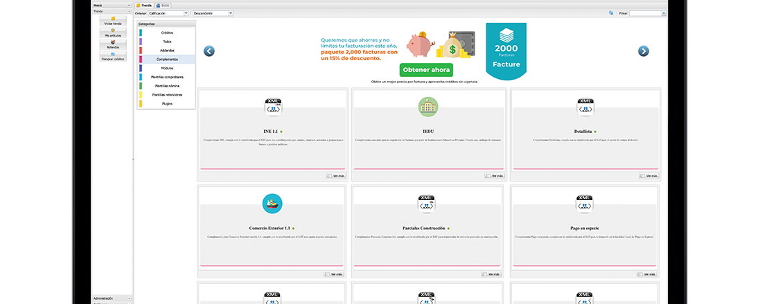Select the Addendas category
This screenshot has width=758, height=304.
coord(167,51)
